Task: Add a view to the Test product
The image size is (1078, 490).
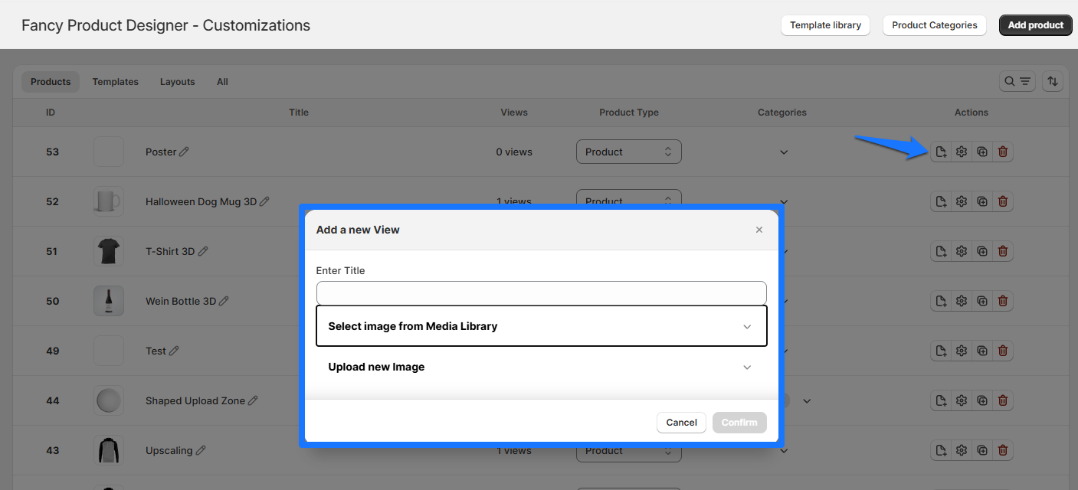Action: click(x=941, y=351)
